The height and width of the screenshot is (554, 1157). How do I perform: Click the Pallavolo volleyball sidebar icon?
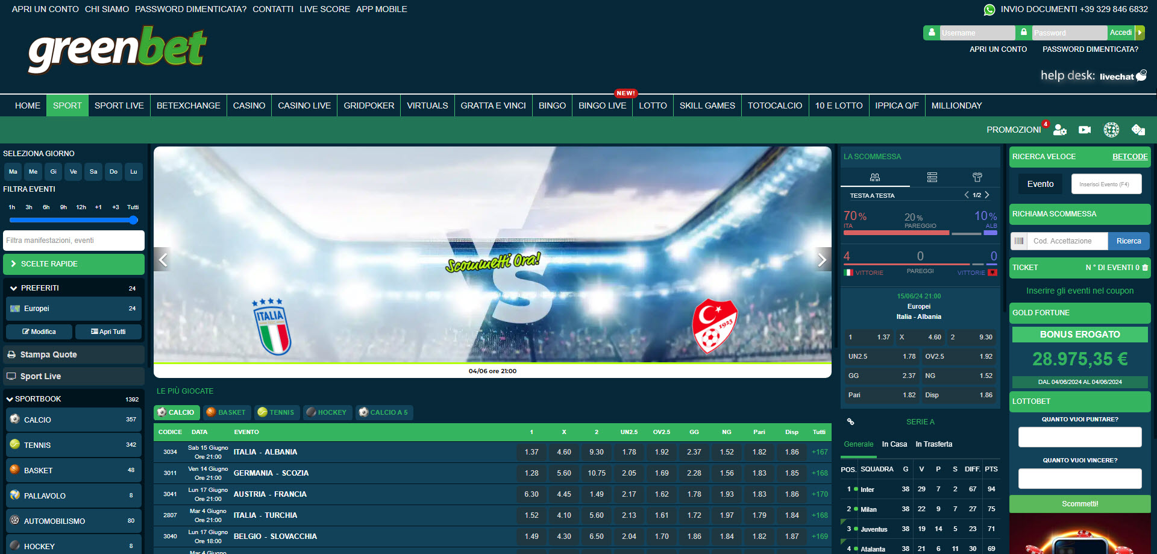[x=15, y=495]
